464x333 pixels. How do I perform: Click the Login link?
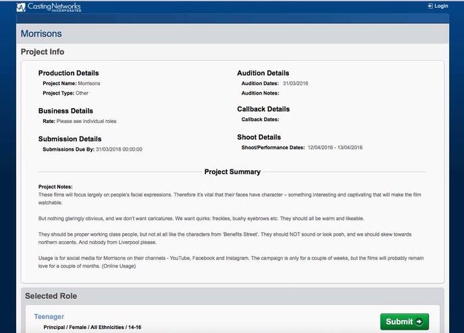click(x=438, y=6)
